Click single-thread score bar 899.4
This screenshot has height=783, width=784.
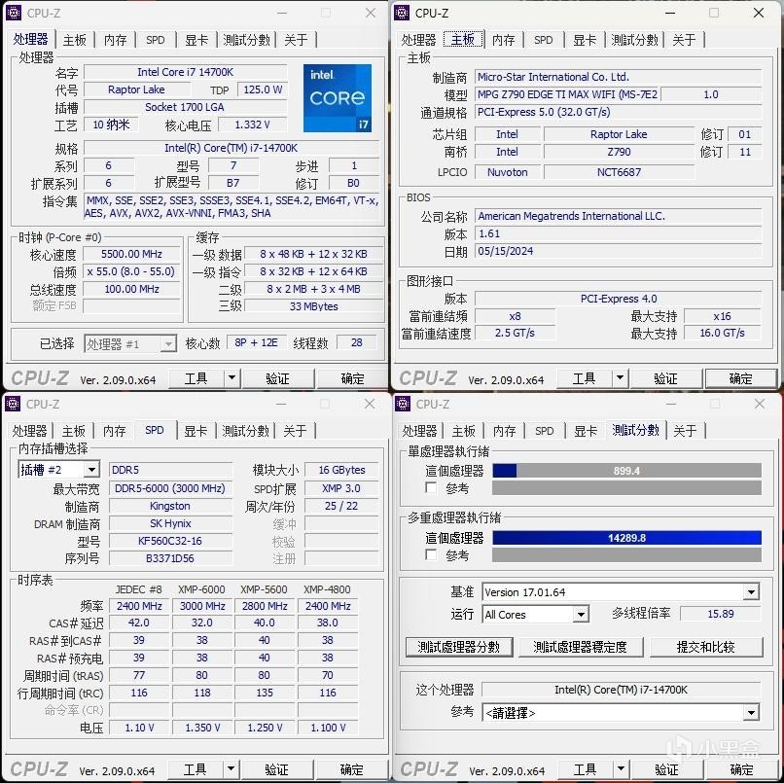[627, 471]
